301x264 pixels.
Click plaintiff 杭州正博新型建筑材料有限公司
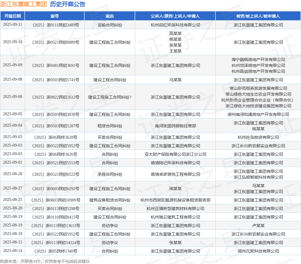(175, 209)
